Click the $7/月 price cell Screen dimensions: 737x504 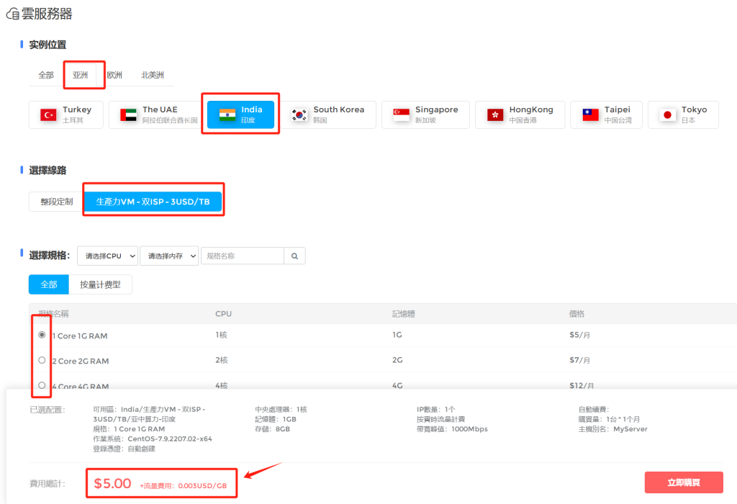click(x=579, y=360)
